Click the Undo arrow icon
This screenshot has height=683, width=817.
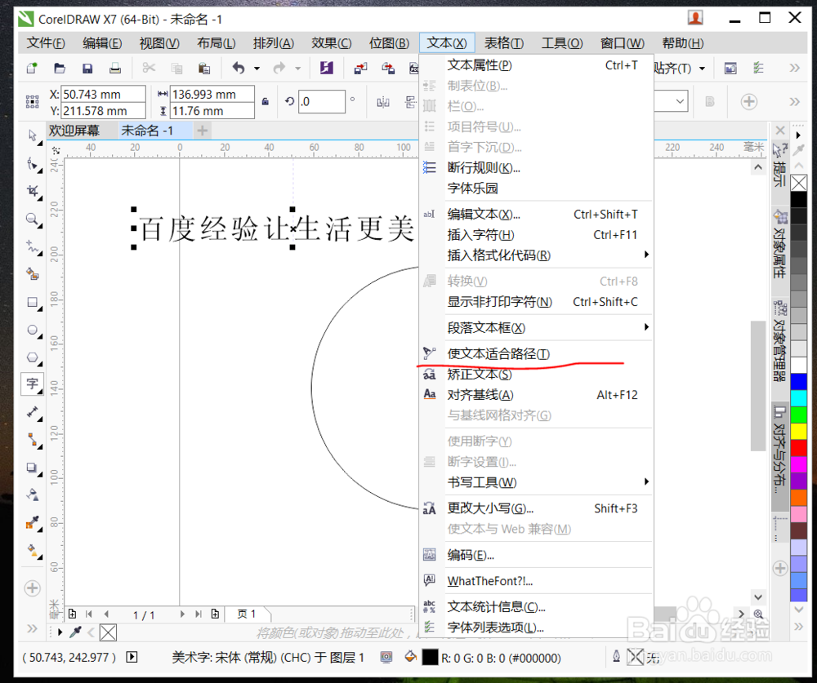coord(239,68)
